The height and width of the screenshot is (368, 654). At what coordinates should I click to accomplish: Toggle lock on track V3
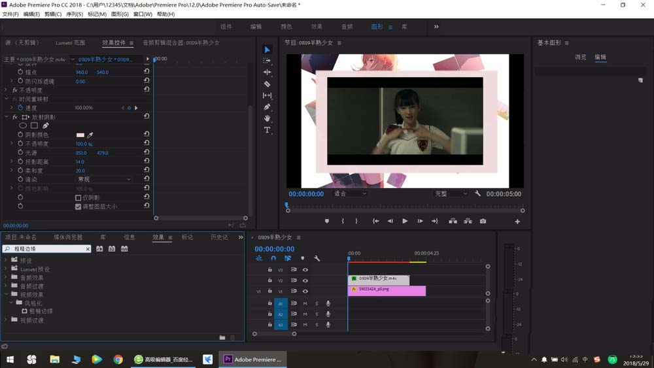click(270, 270)
